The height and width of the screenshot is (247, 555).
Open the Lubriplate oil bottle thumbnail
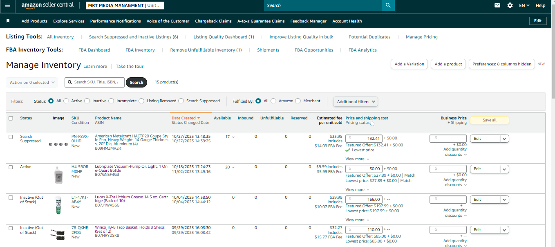(x=59, y=175)
